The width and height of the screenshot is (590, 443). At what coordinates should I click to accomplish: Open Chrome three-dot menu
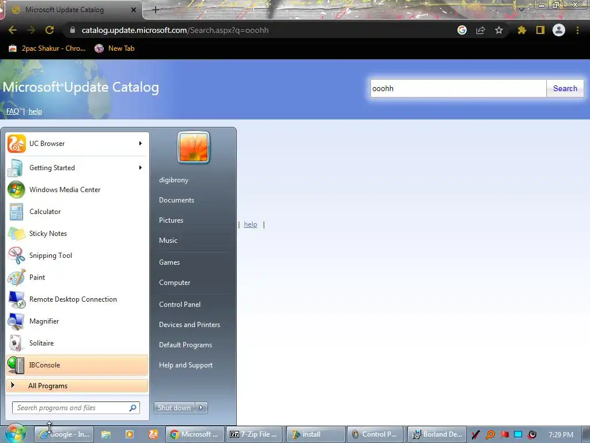(x=577, y=30)
